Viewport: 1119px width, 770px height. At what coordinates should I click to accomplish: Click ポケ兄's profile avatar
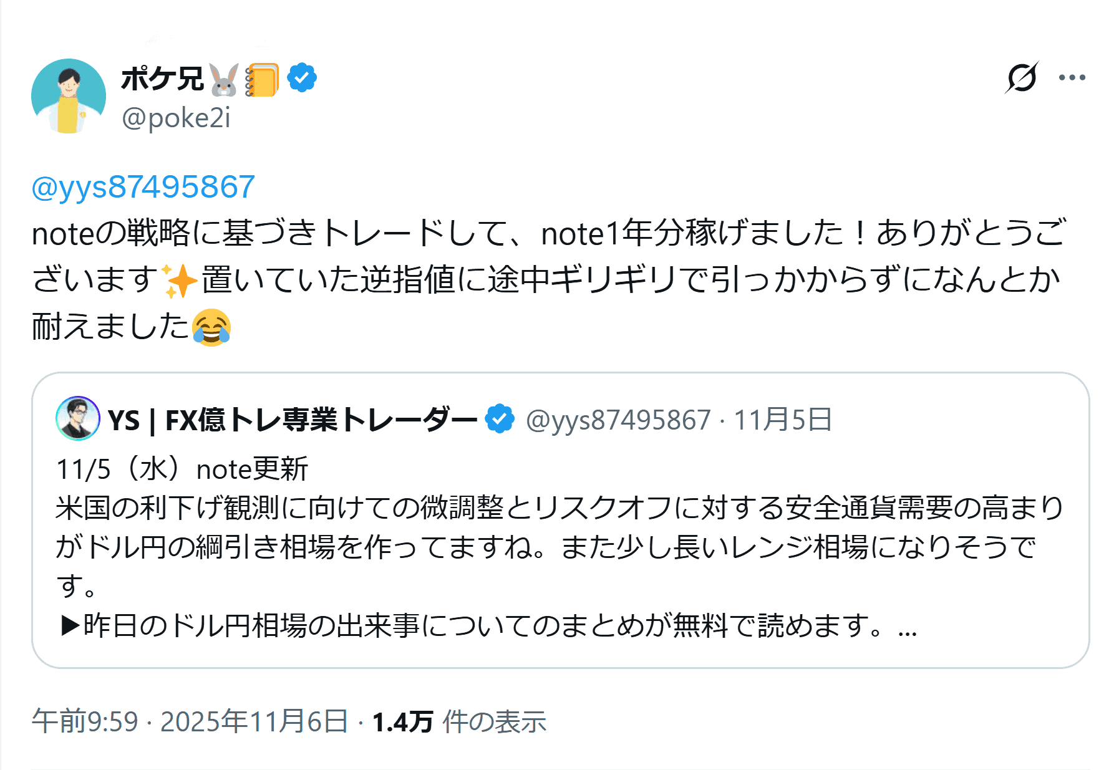(69, 96)
